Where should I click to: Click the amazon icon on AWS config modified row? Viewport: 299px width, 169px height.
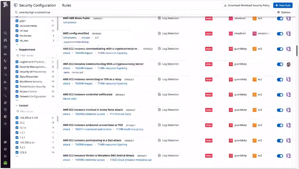(x=254, y=33)
